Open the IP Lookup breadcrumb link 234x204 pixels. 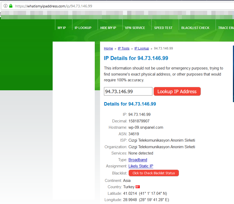(x=142, y=48)
